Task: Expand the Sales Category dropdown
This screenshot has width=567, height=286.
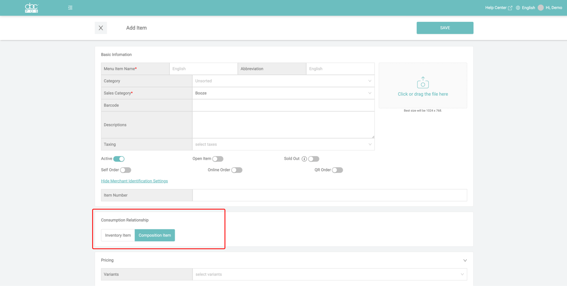Action: (283, 93)
